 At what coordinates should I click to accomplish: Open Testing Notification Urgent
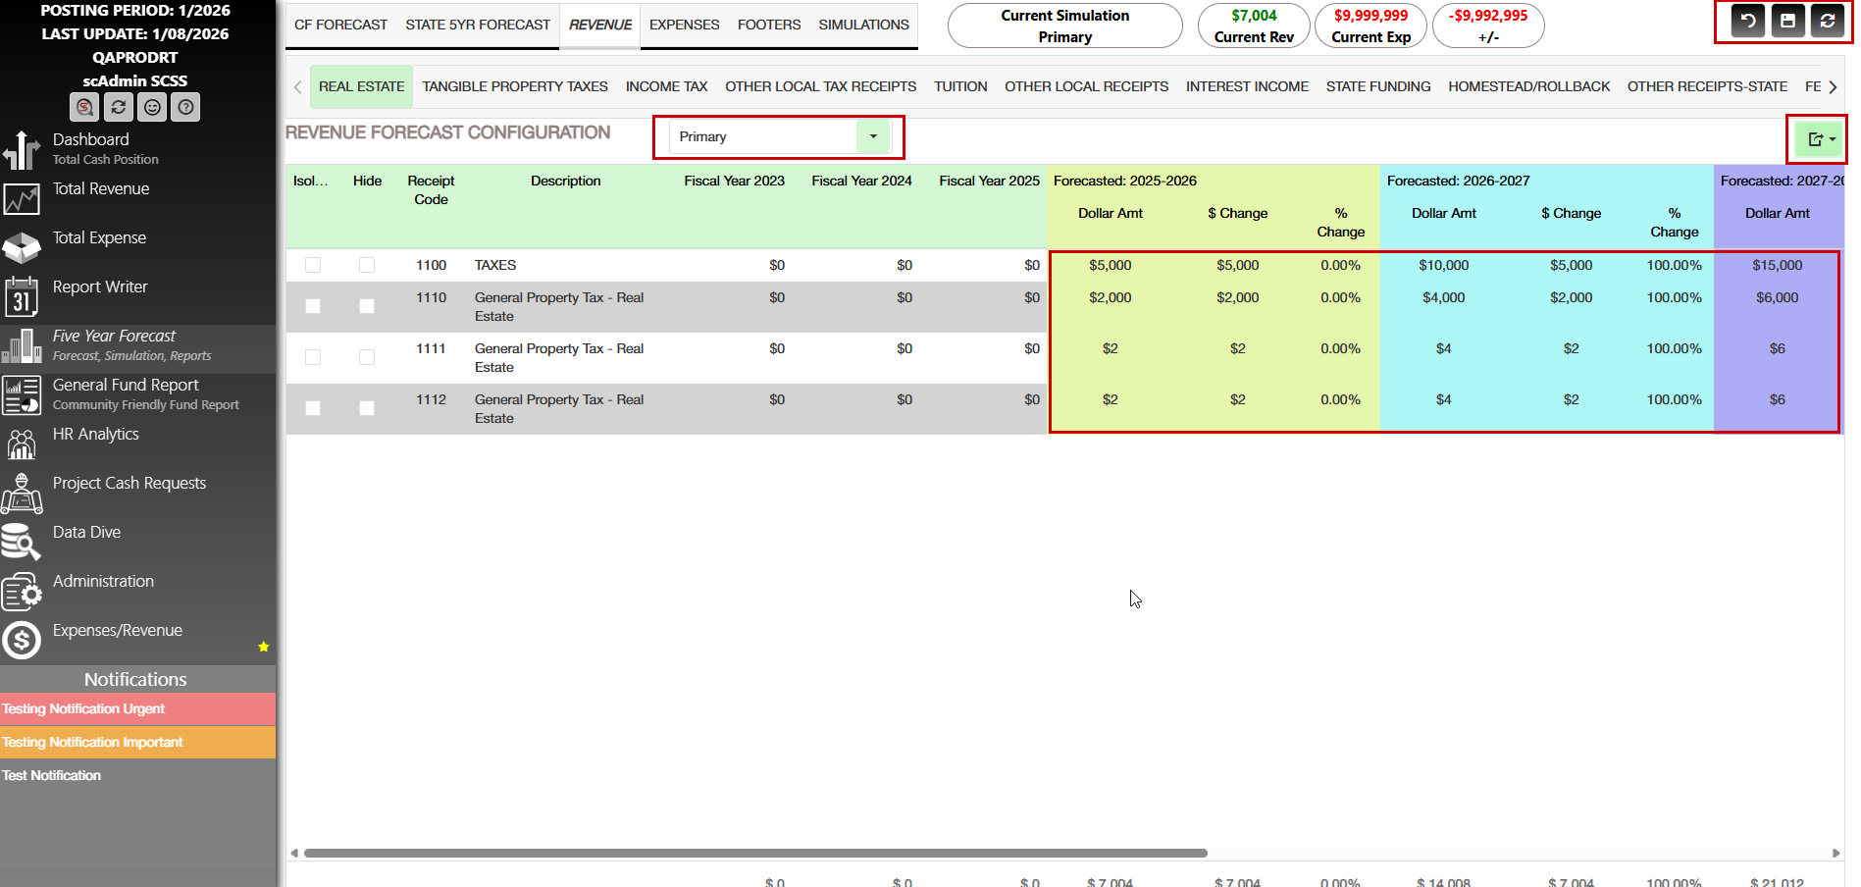coord(137,708)
